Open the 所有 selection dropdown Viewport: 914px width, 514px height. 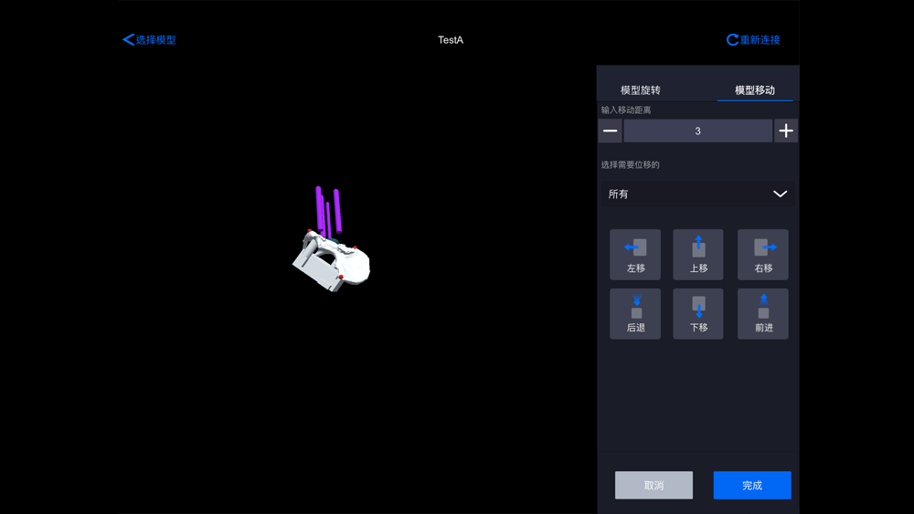(x=697, y=194)
